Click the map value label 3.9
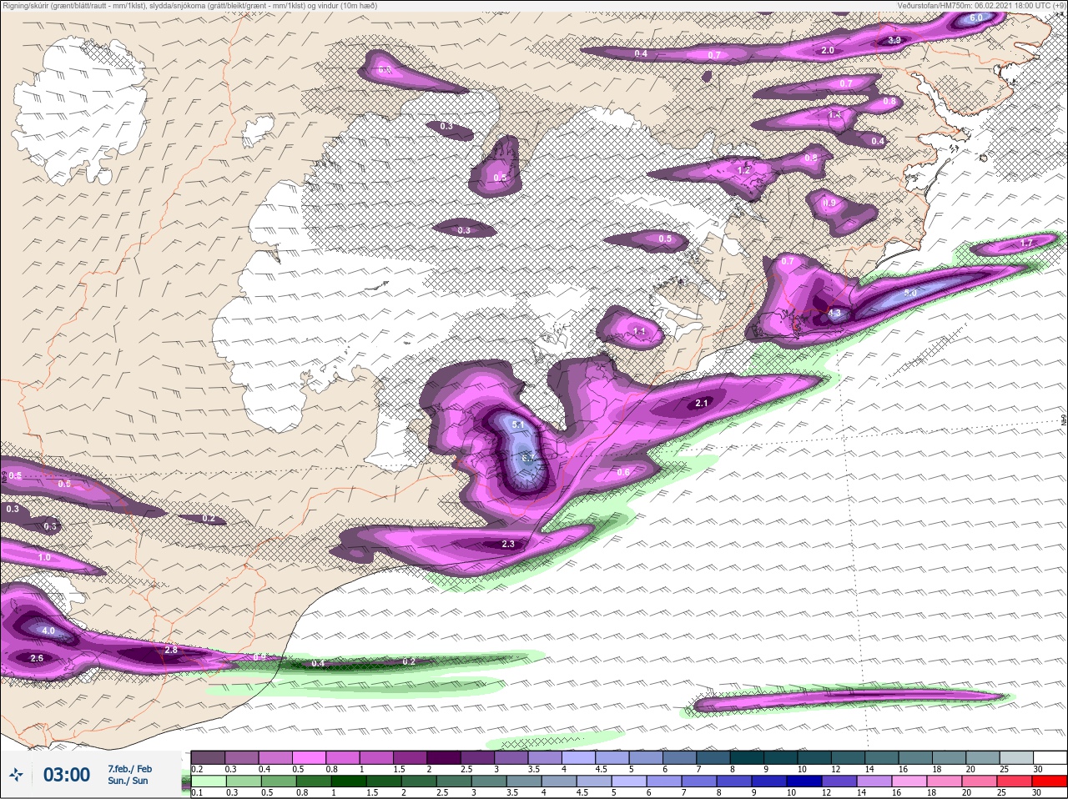 pos(894,41)
